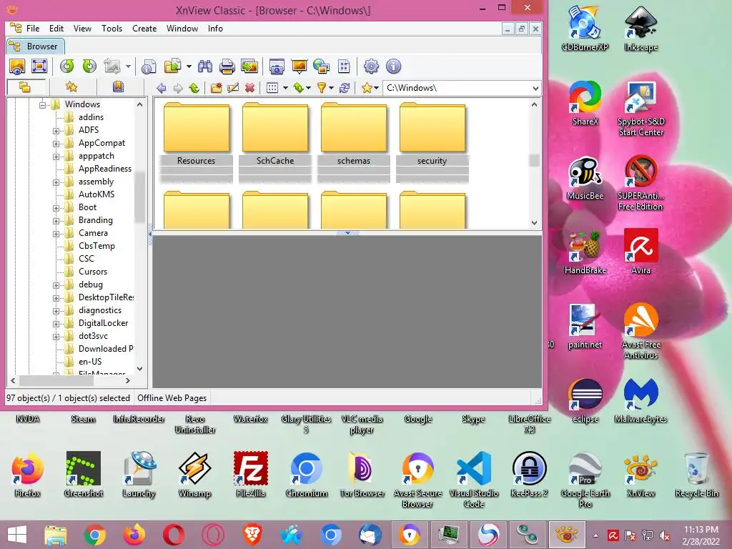Open File Explorer from the taskbar
The height and width of the screenshot is (549, 732).
pyautogui.click(x=56, y=535)
